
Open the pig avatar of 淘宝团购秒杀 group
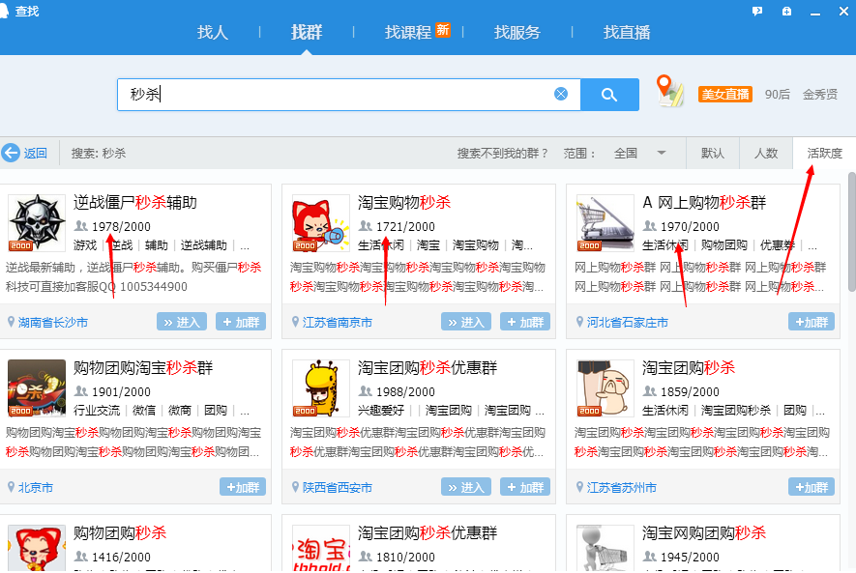tap(605, 387)
